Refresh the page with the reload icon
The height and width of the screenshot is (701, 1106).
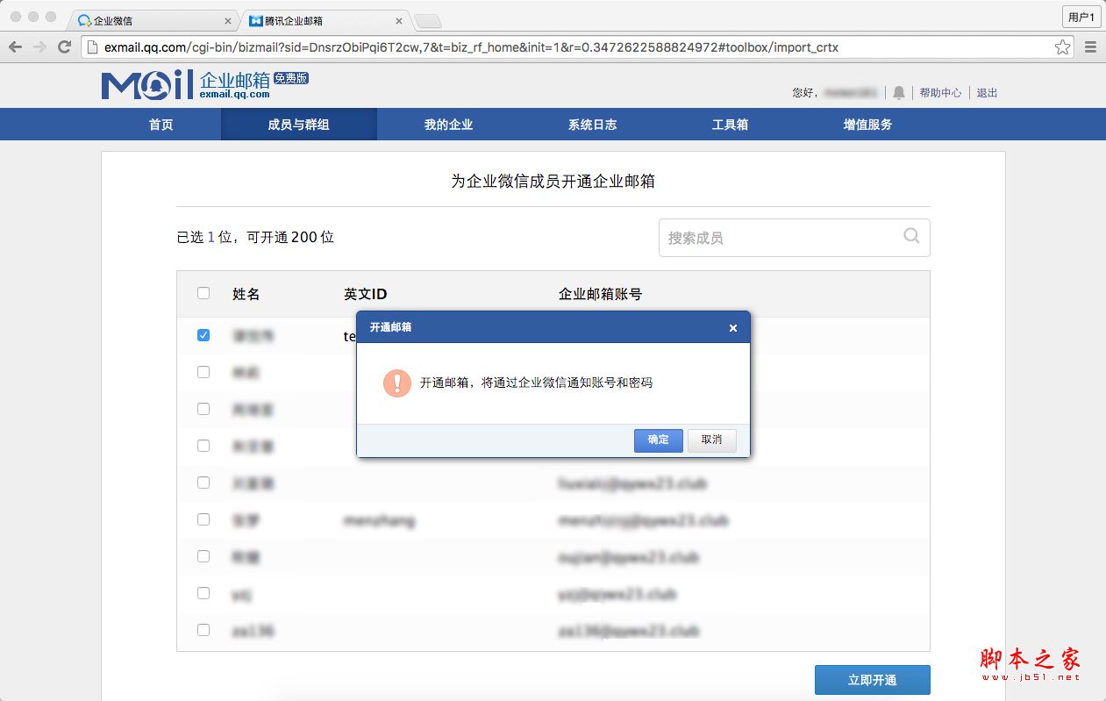(x=62, y=46)
